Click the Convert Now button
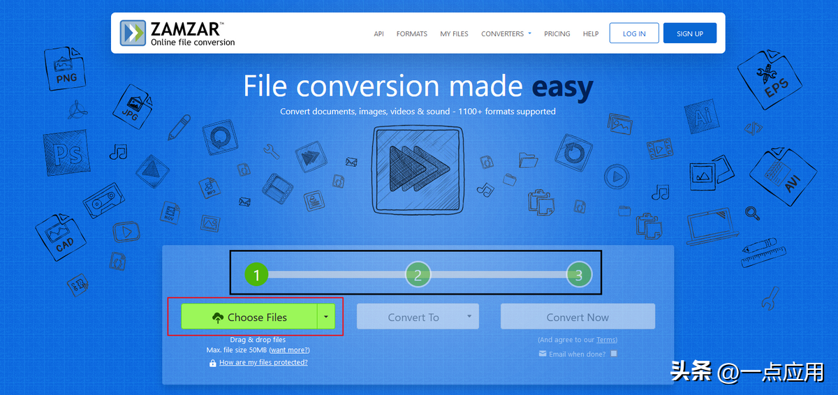838x395 pixels. [x=578, y=317]
